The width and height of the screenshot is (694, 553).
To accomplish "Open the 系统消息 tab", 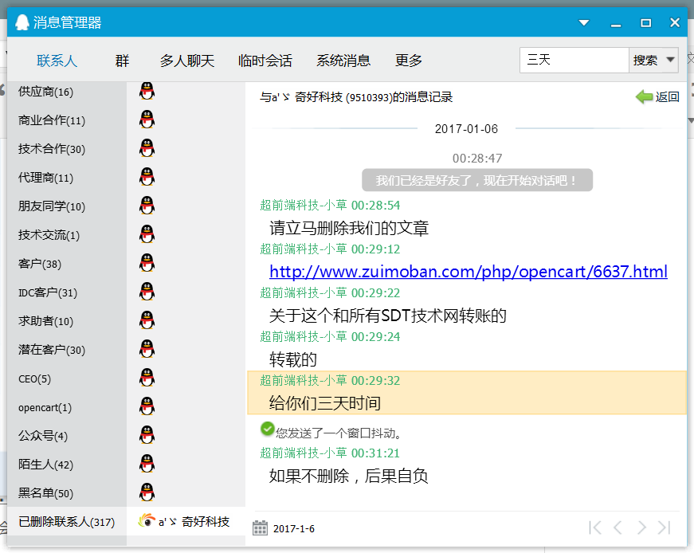I will 343,61.
